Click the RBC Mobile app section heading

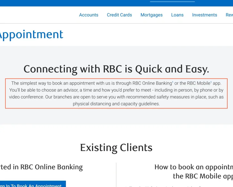[194, 172]
